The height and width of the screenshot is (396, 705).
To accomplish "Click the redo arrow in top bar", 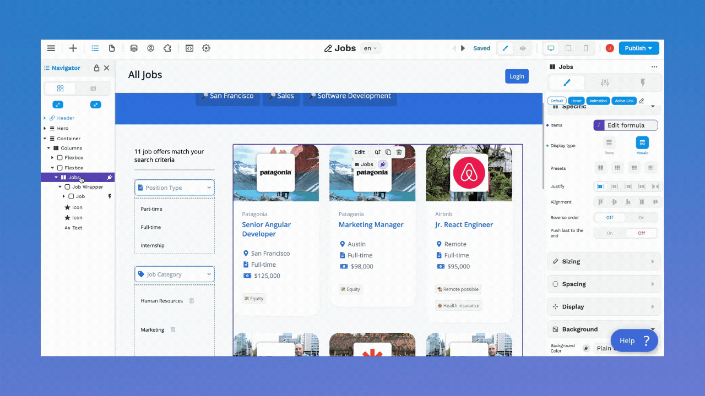I will point(463,48).
